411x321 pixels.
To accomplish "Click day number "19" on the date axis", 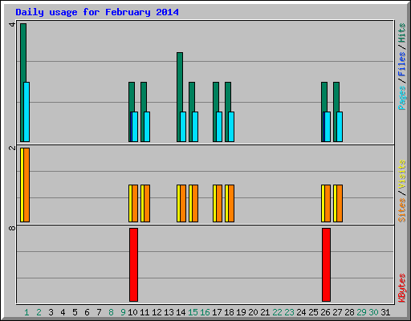I will [x=241, y=312].
